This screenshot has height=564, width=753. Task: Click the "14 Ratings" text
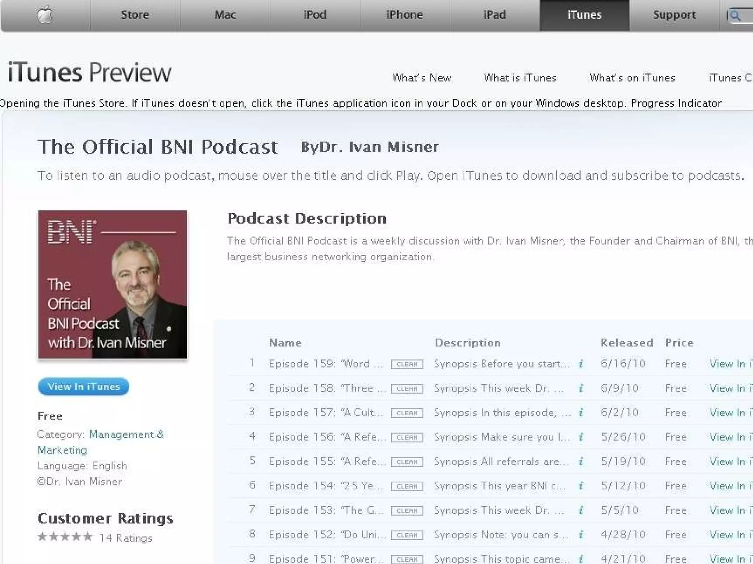pyautogui.click(x=126, y=538)
